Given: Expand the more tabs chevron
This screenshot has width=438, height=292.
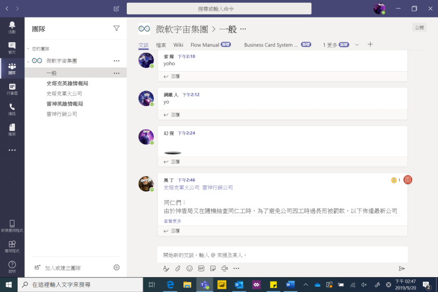Looking at the screenshot, I should (x=357, y=45).
